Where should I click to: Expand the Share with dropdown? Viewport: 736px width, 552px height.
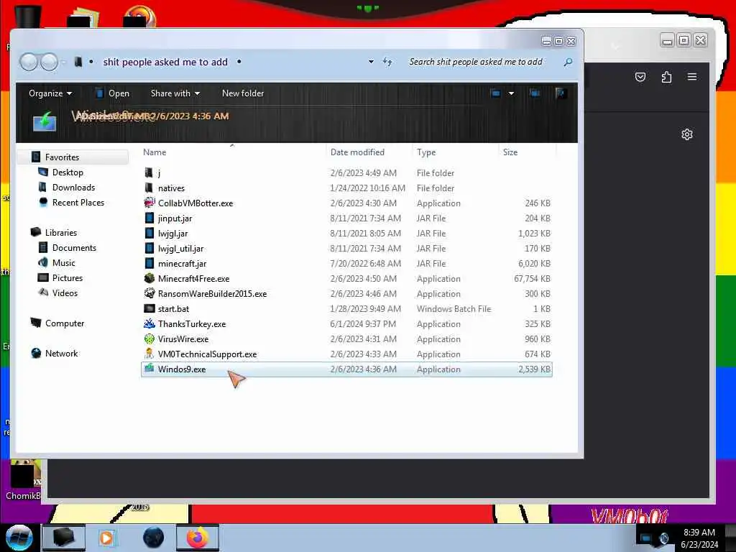tap(175, 93)
